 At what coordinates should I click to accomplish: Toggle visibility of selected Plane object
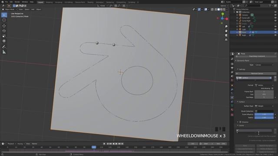tap(275, 32)
